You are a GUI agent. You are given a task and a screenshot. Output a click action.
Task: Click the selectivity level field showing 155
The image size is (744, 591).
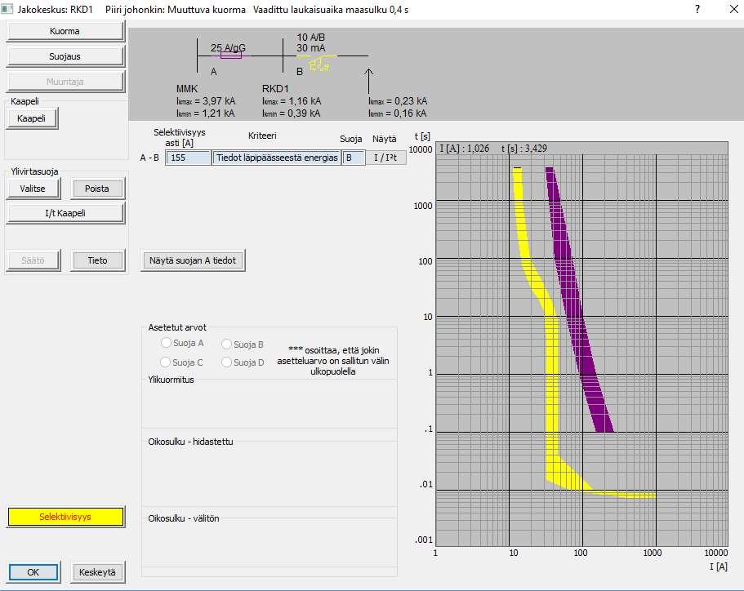pos(188,158)
